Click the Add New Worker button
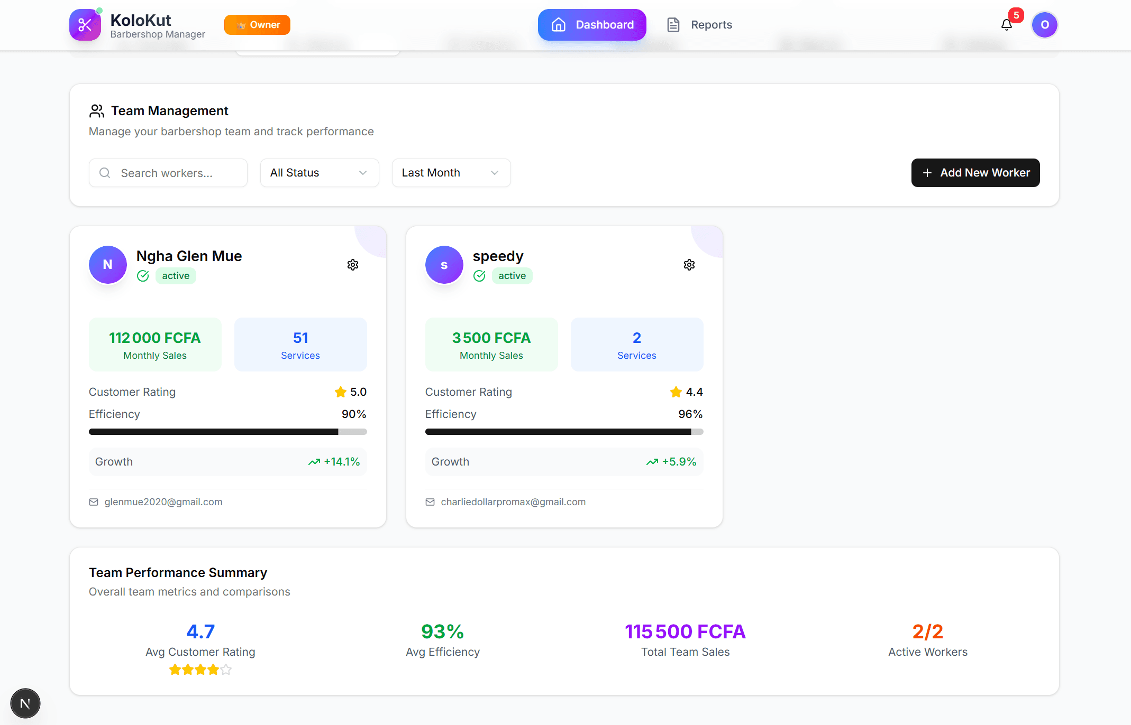The height and width of the screenshot is (725, 1131). tap(975, 173)
